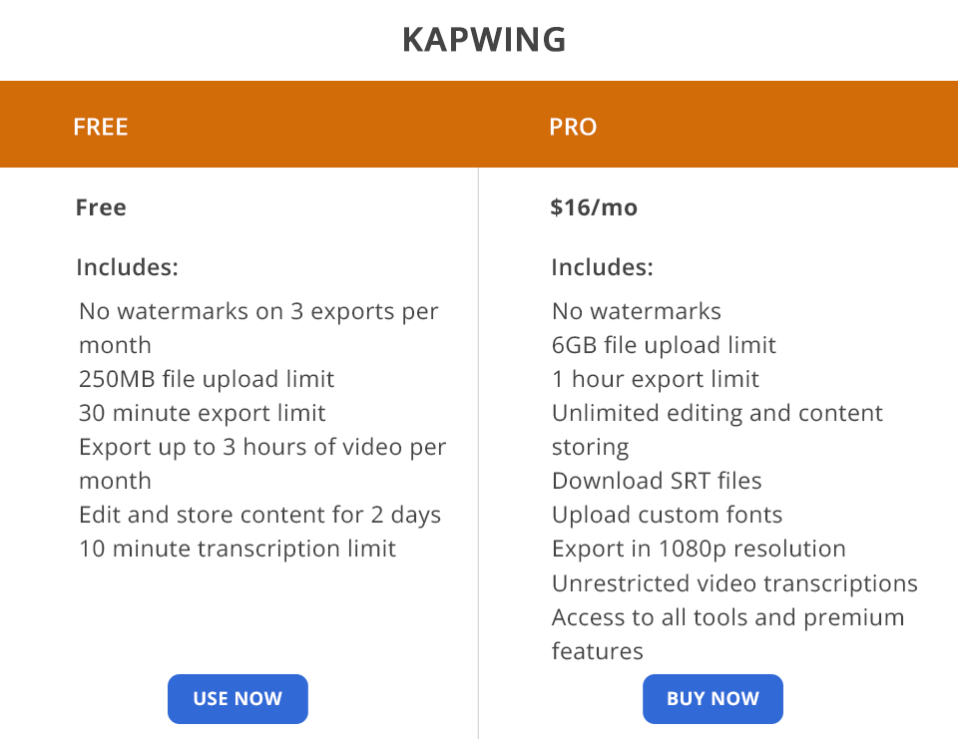The width and height of the screenshot is (958, 739).
Task: Click the 30 minute export limit text
Action: tap(203, 413)
